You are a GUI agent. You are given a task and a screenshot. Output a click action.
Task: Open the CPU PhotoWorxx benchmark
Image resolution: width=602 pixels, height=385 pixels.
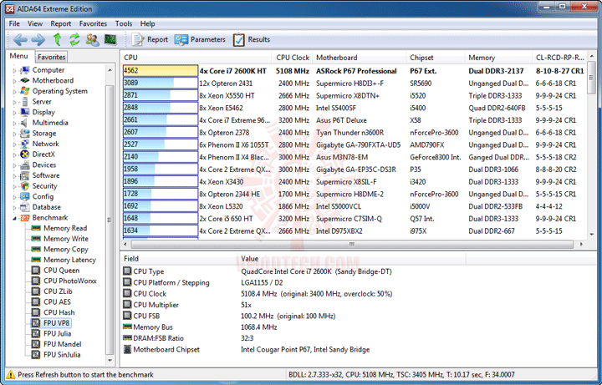point(64,281)
